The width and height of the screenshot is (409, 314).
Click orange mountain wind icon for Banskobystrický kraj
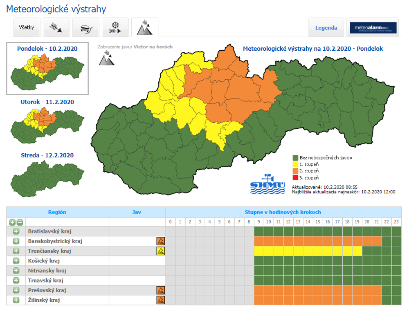click(161, 241)
